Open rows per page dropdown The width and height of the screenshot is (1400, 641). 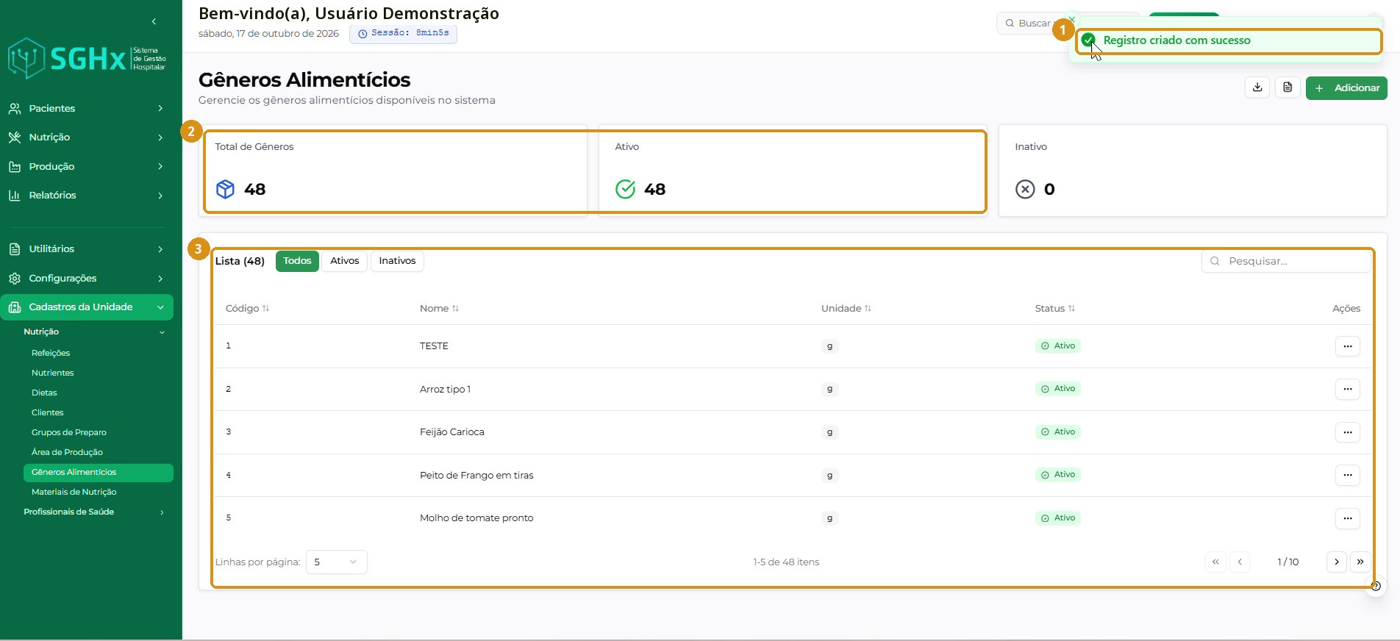(x=336, y=562)
